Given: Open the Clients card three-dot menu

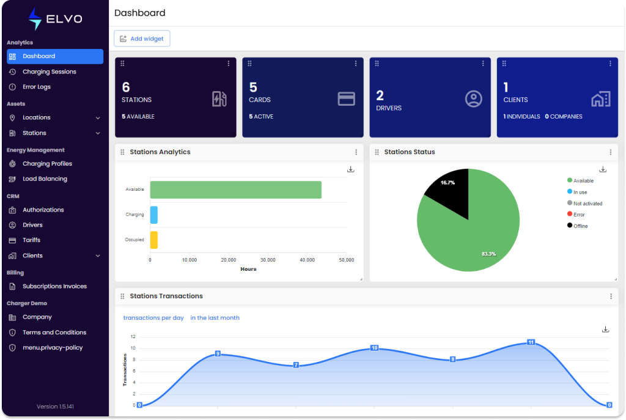Looking at the screenshot, I should (610, 64).
